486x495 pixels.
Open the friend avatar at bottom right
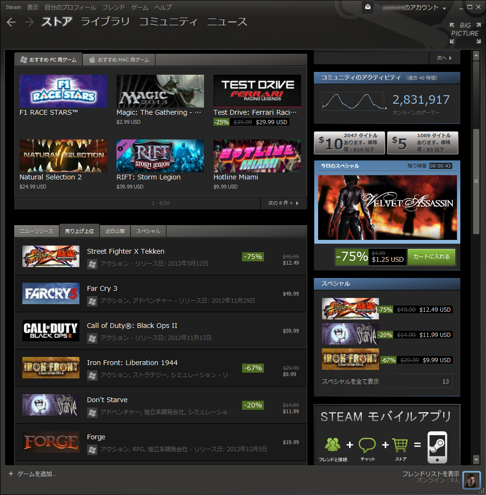click(471, 480)
